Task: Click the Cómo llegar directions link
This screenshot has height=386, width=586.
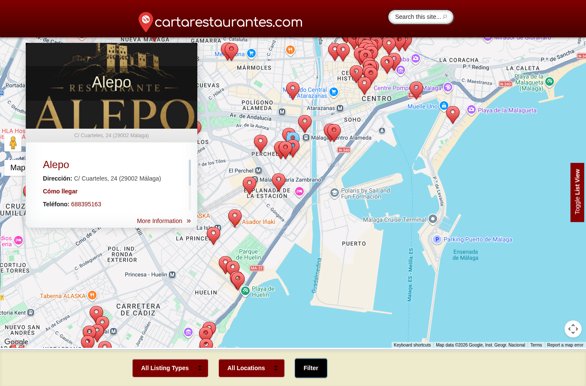Action: point(60,191)
